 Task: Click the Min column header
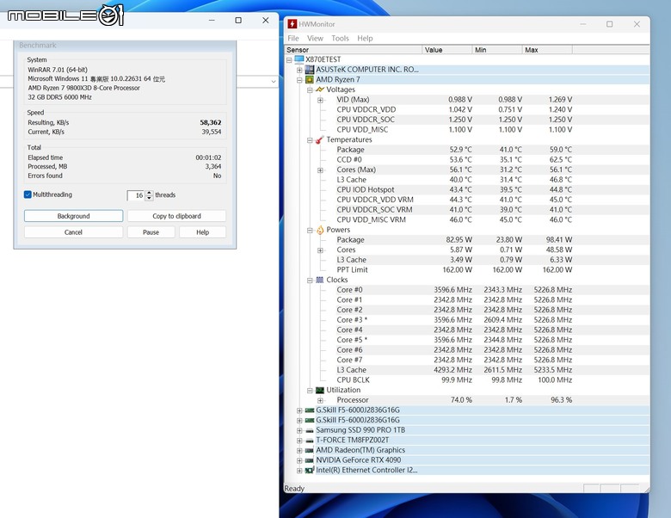click(497, 50)
